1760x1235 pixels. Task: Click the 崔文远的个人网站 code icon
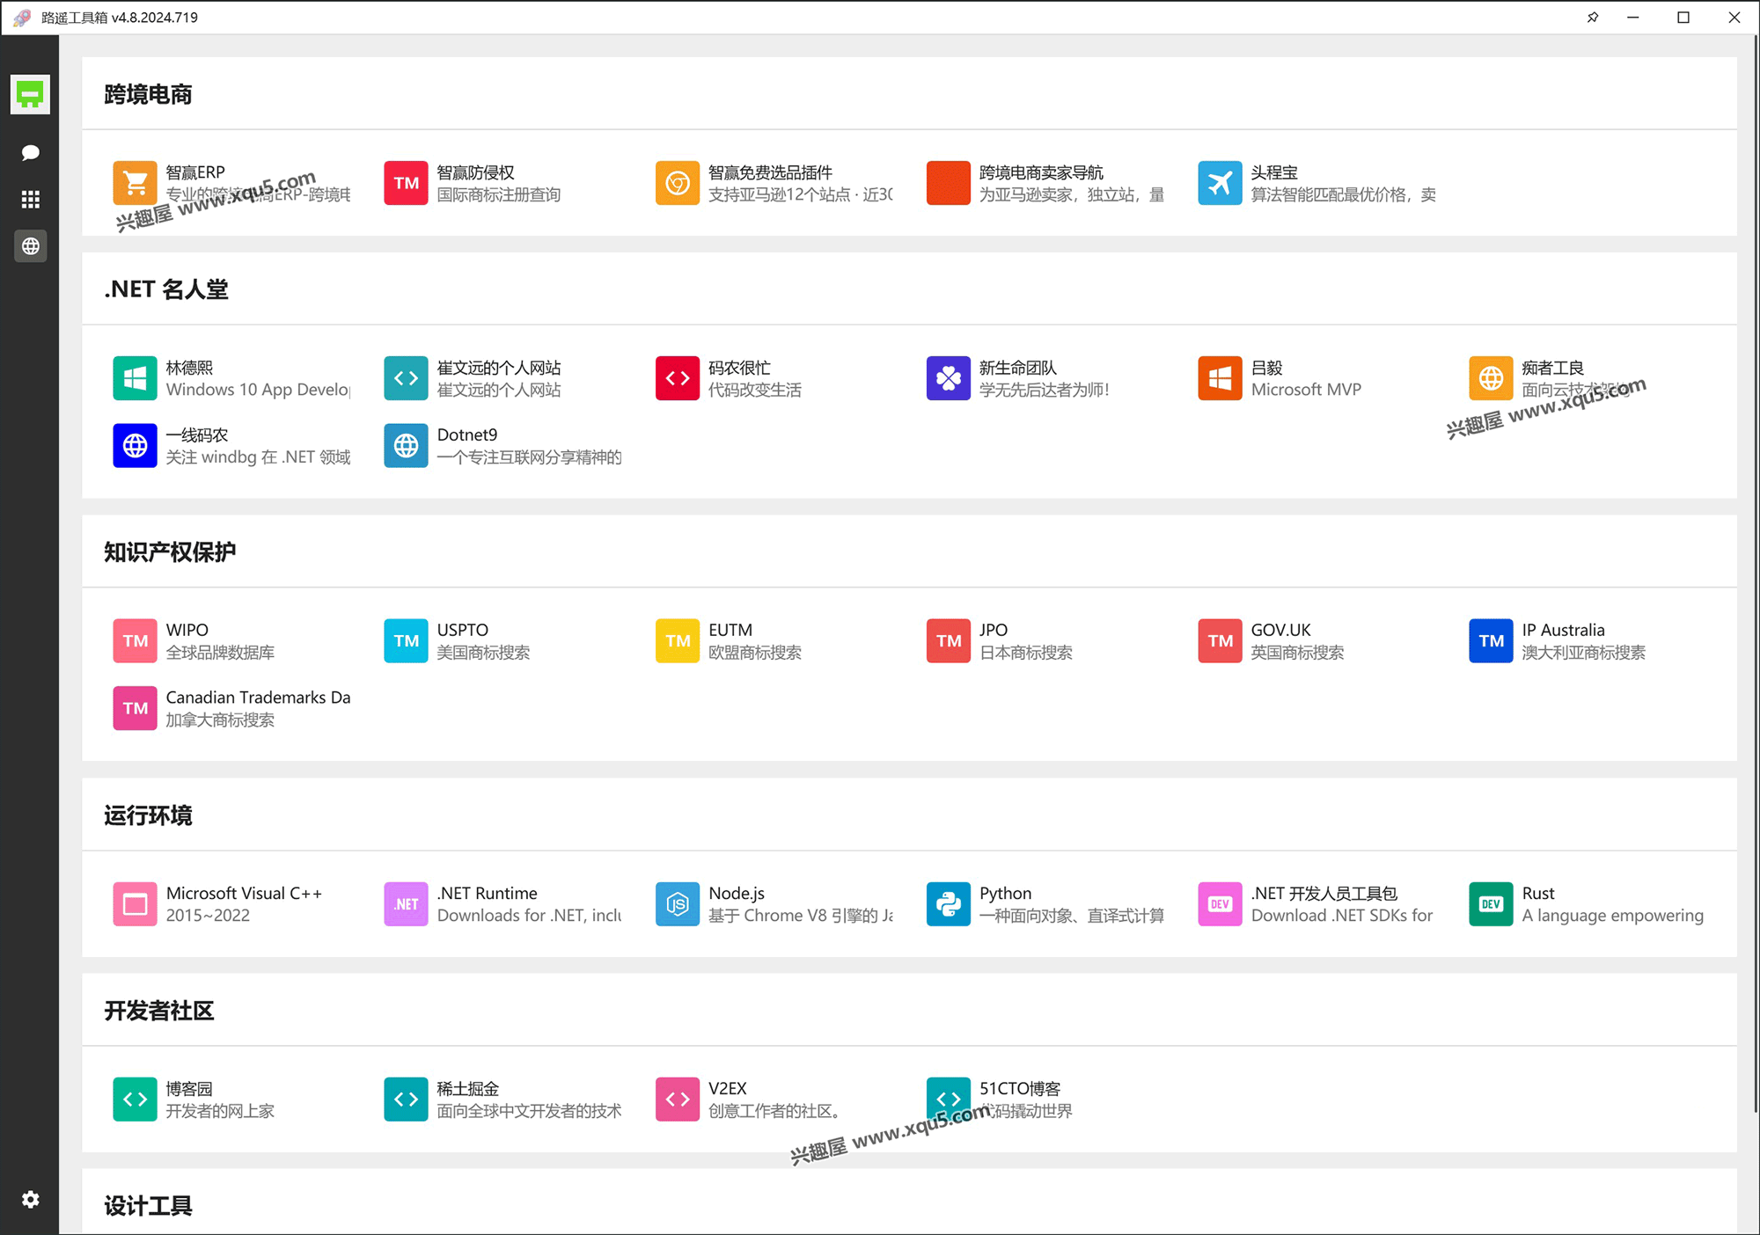tap(406, 378)
